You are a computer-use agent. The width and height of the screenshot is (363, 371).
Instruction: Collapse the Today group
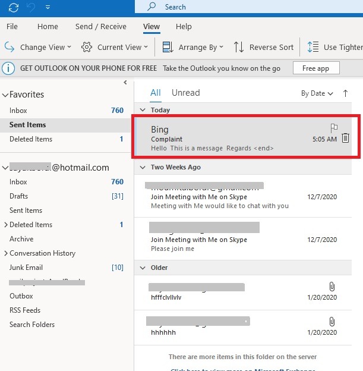pyautogui.click(x=143, y=110)
